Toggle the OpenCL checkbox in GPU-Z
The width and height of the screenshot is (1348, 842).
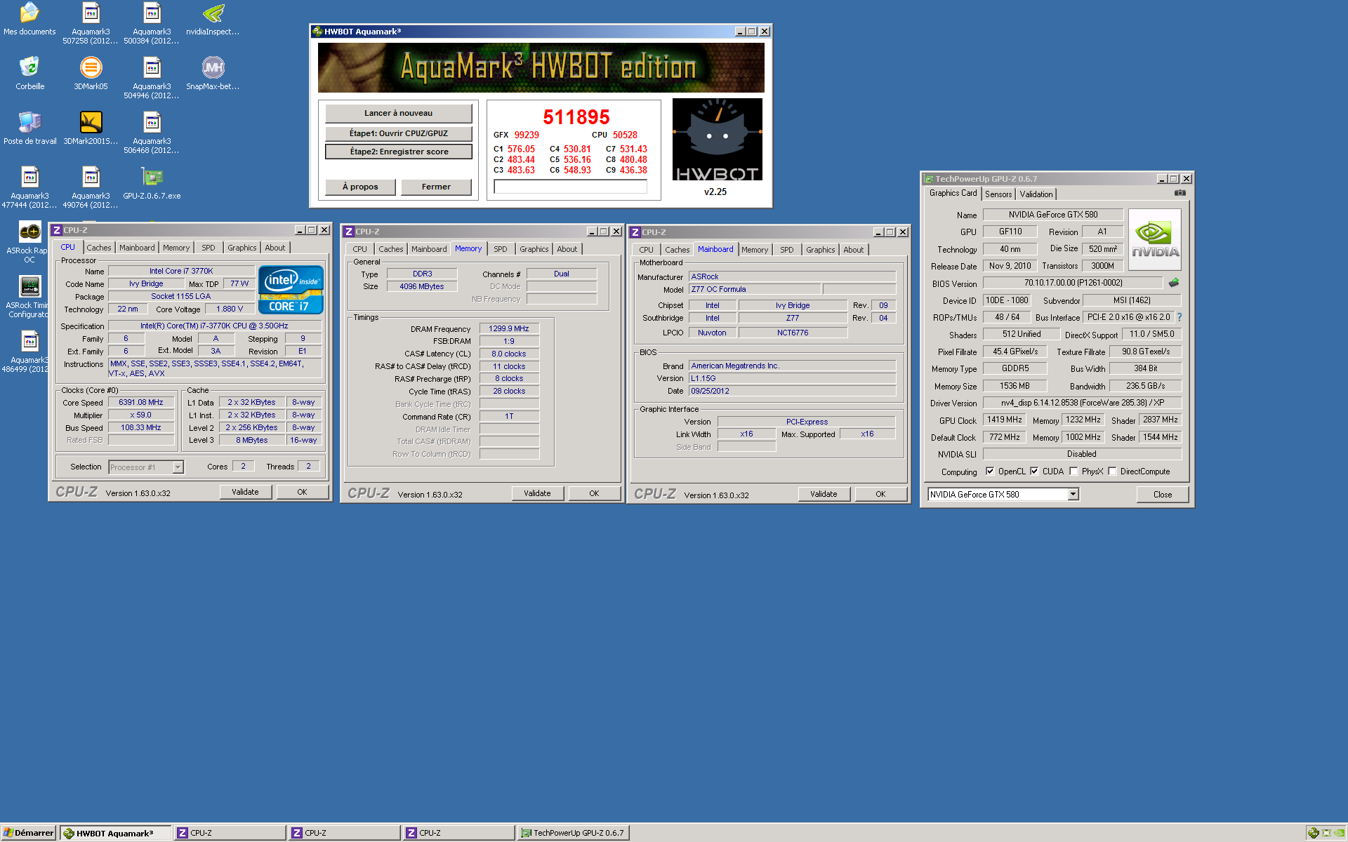pyautogui.click(x=990, y=472)
